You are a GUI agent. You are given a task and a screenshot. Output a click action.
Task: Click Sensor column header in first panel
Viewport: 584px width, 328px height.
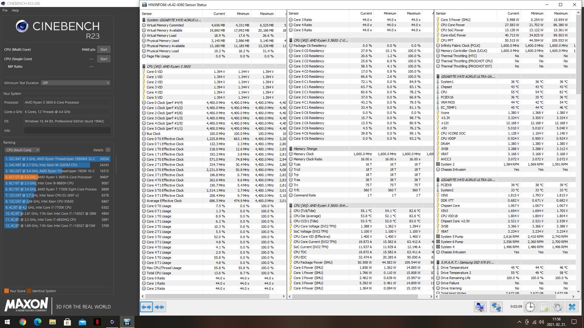(x=171, y=14)
